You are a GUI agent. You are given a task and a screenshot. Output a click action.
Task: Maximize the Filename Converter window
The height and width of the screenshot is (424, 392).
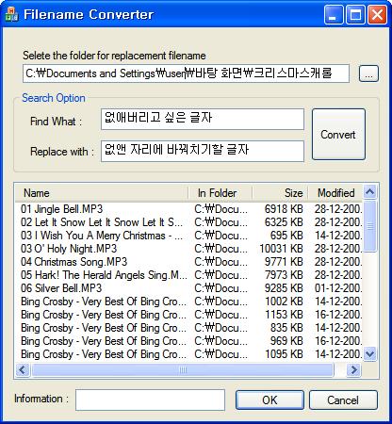pyautogui.click(x=355, y=15)
